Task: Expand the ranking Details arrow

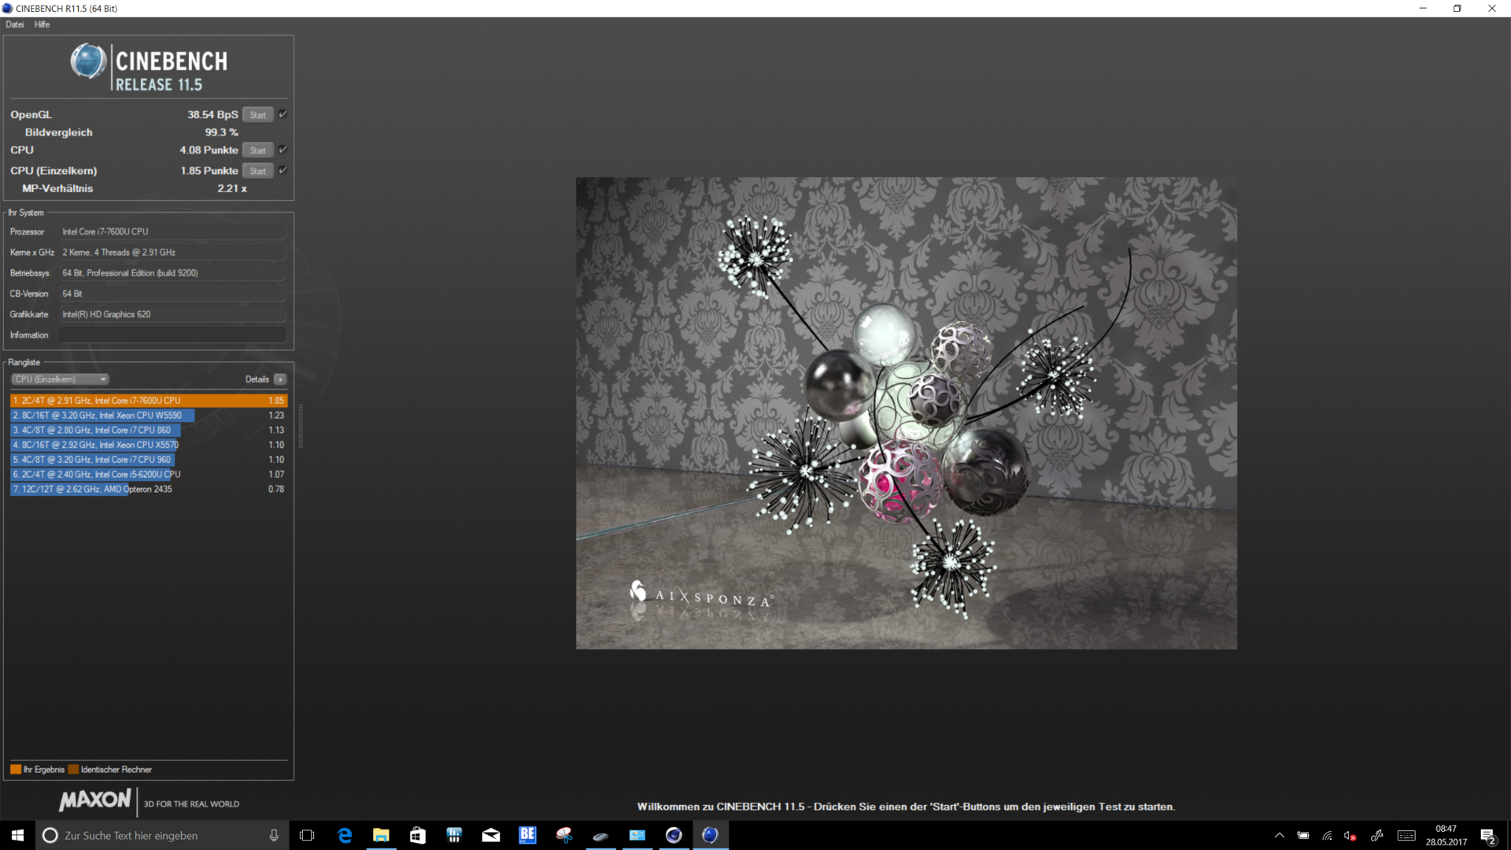Action: pos(280,379)
